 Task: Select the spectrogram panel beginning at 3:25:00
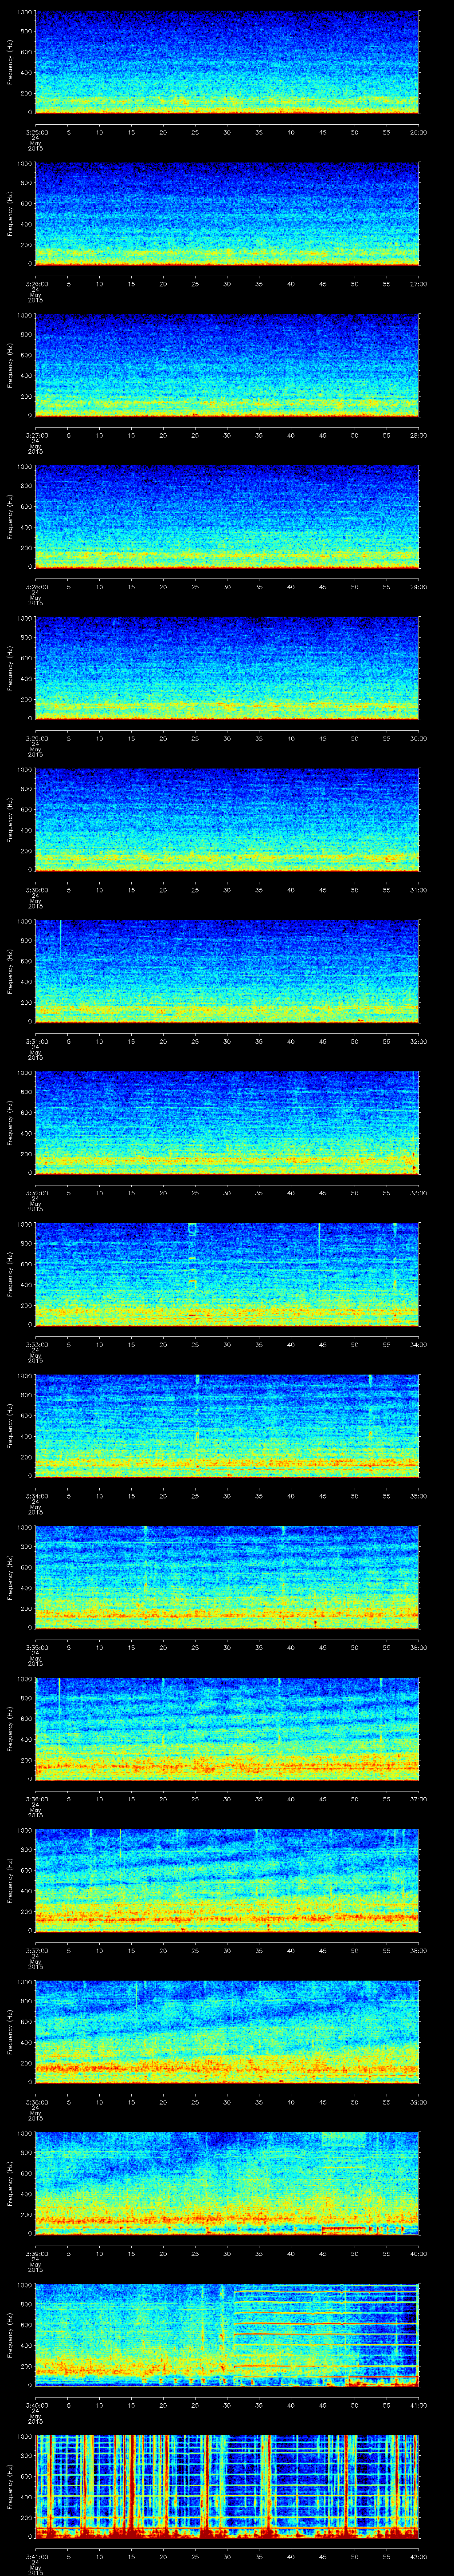(x=227, y=62)
